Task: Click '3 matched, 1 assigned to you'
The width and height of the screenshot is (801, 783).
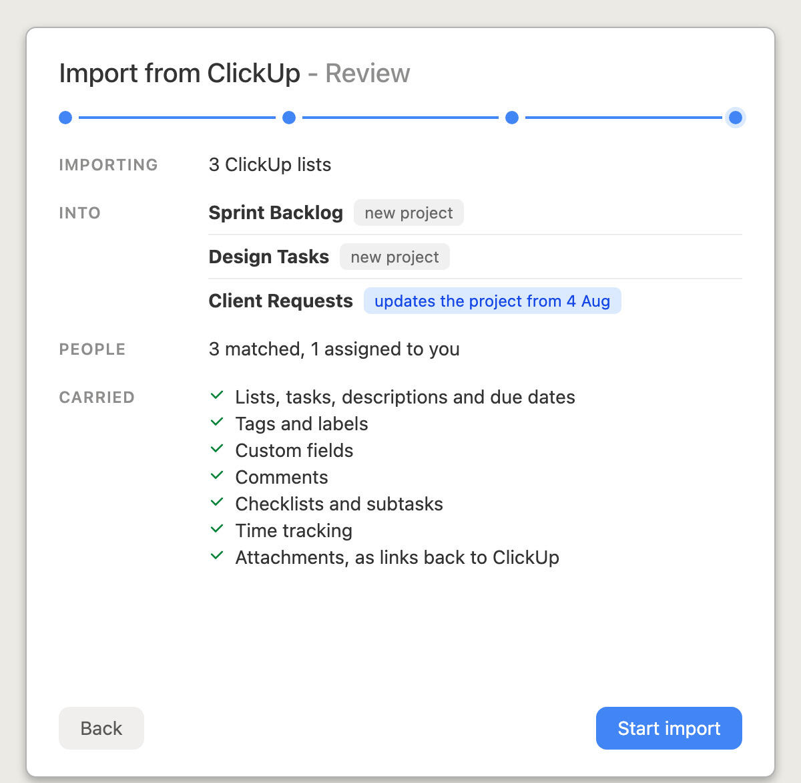Action: click(x=334, y=349)
